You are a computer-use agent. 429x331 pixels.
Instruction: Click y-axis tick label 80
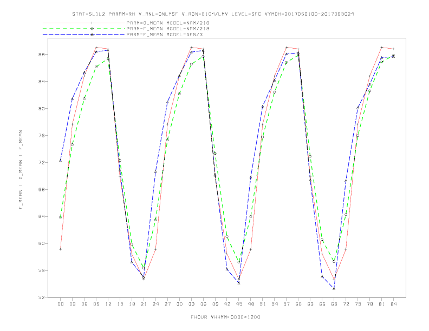tap(41, 108)
